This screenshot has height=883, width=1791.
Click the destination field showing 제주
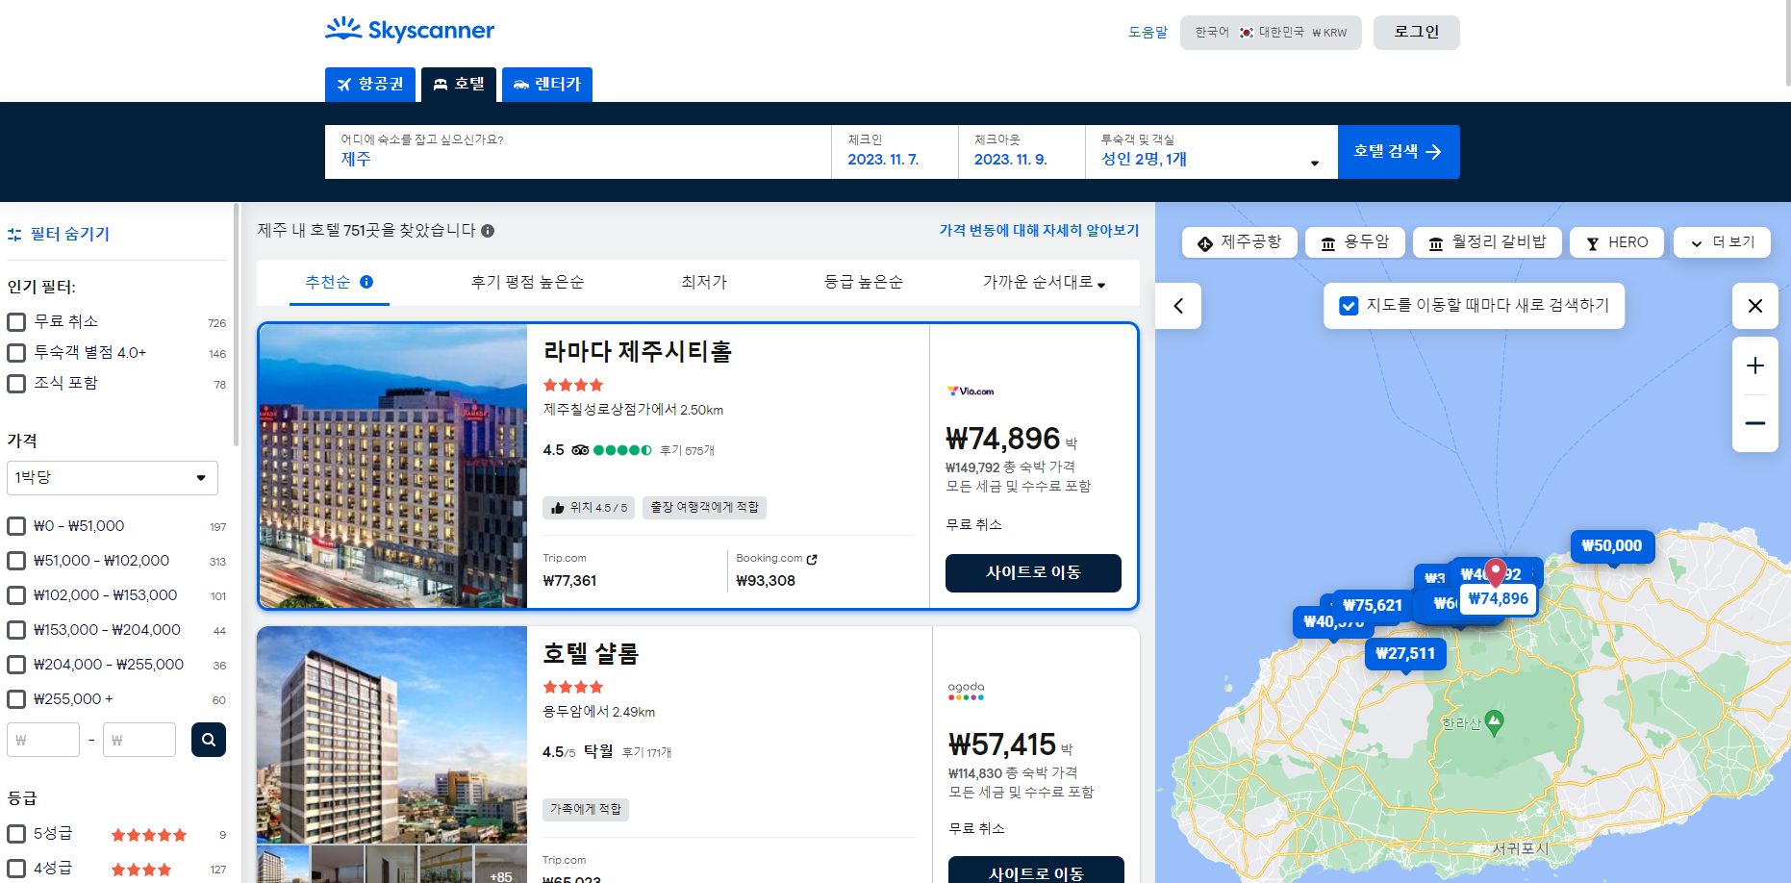[x=578, y=151]
